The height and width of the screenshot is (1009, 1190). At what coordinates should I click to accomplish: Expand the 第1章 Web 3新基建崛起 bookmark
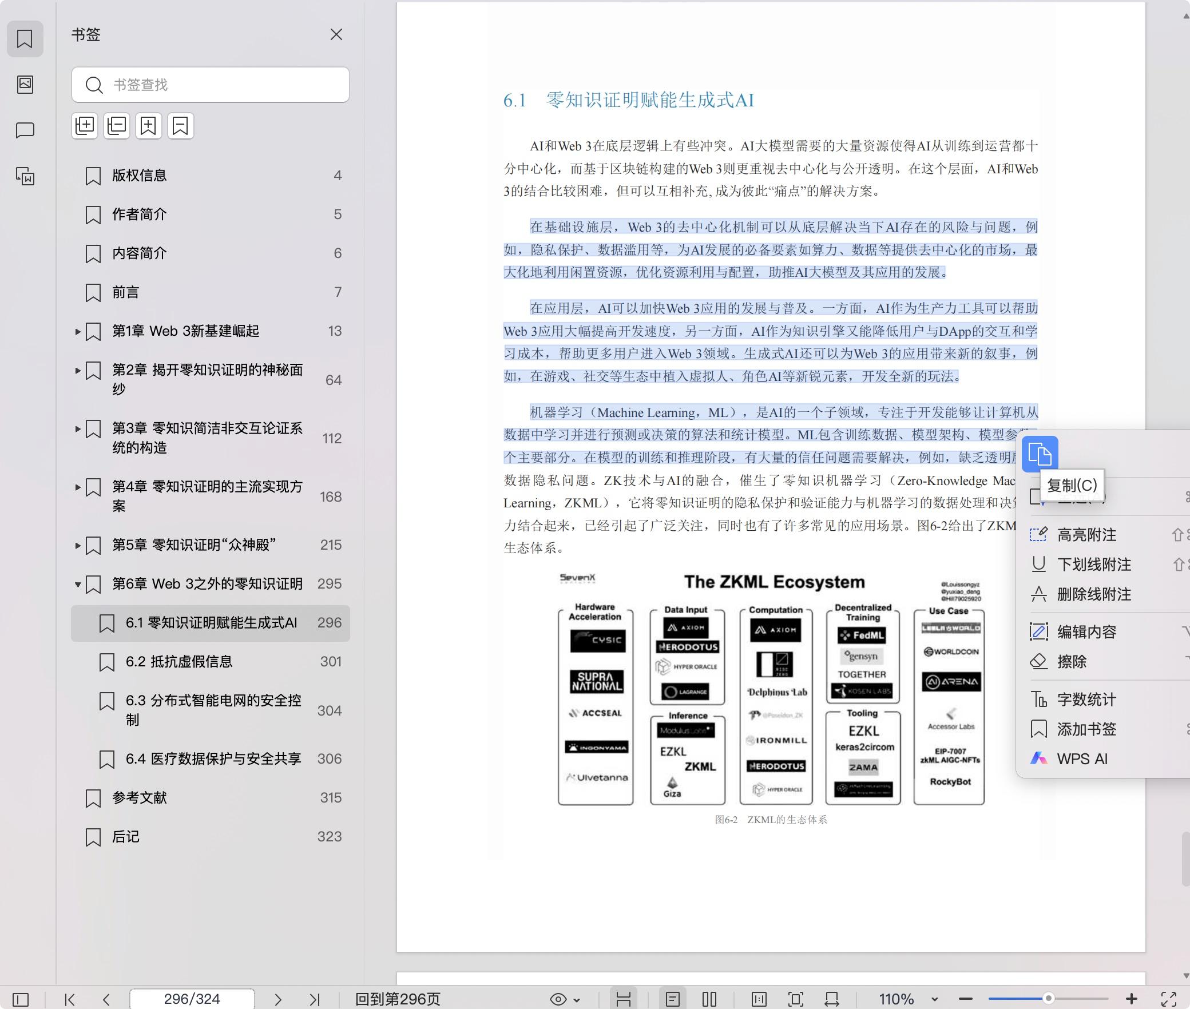tap(79, 331)
